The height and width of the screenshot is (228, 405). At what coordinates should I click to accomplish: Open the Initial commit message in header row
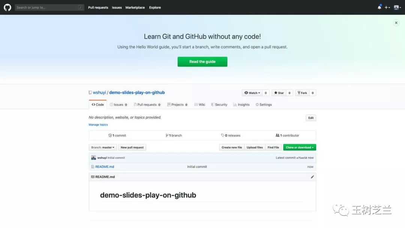pyautogui.click(x=116, y=158)
